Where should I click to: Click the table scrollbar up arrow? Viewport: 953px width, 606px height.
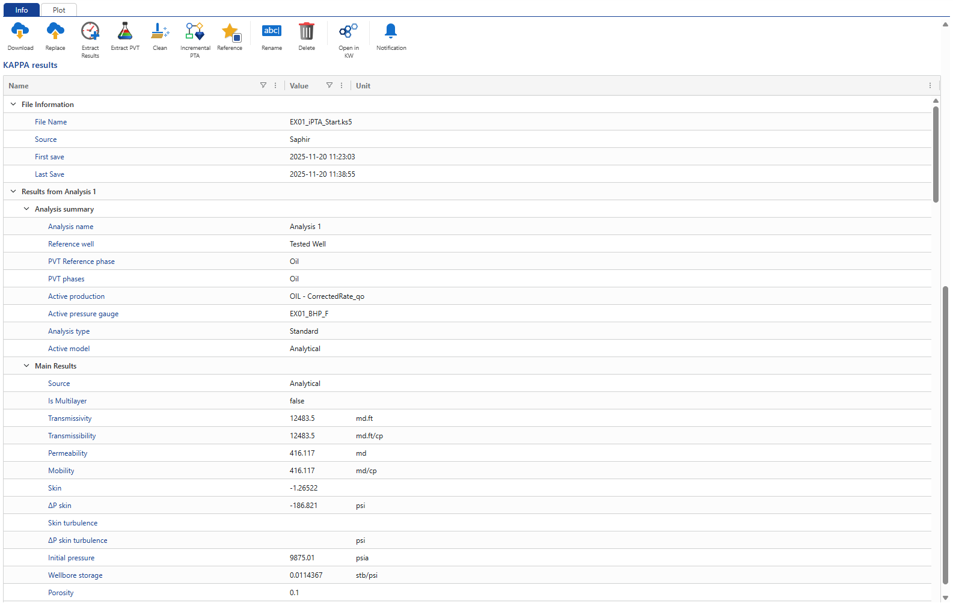click(x=936, y=100)
